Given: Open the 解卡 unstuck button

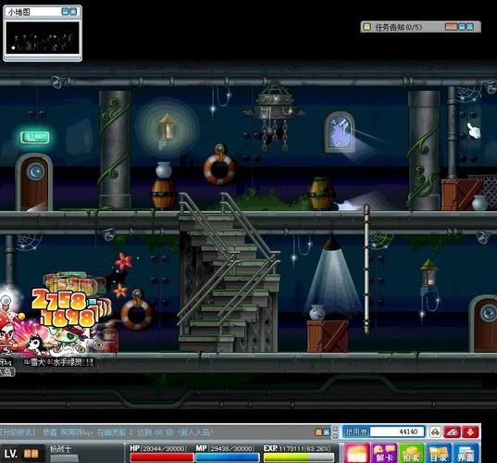Looking at the screenshot, I should [x=385, y=454].
